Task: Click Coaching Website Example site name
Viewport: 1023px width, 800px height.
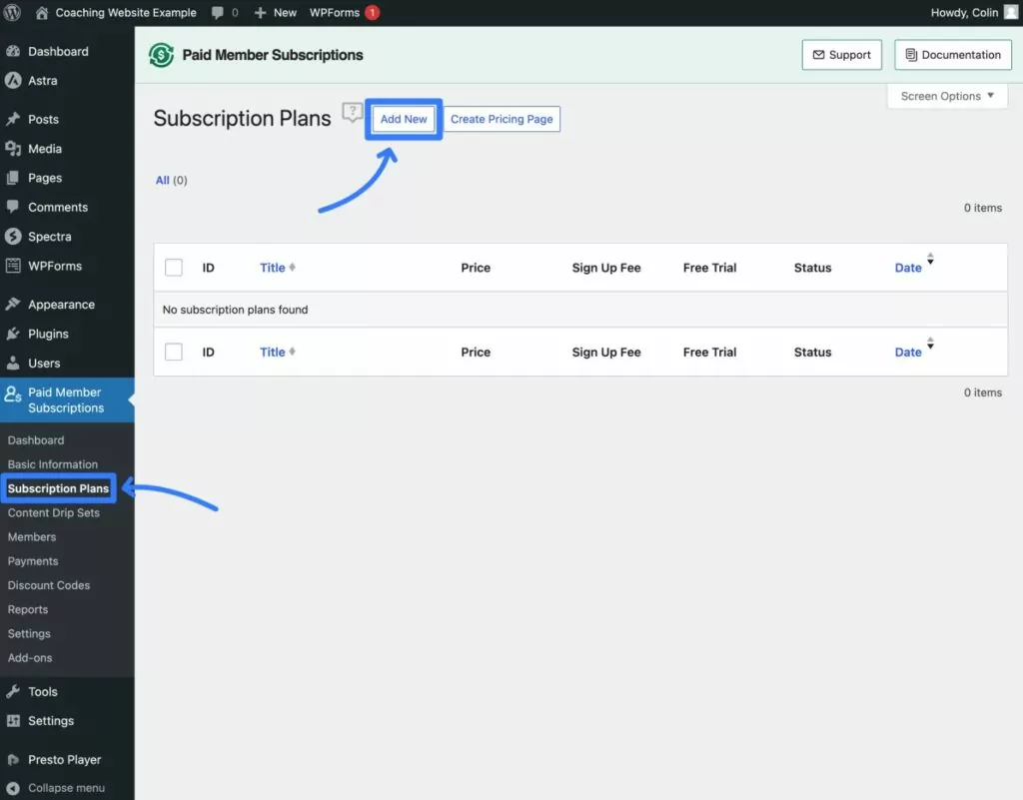Action: point(125,12)
